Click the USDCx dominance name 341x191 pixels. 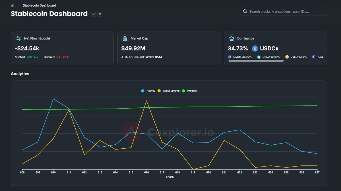(x=269, y=48)
